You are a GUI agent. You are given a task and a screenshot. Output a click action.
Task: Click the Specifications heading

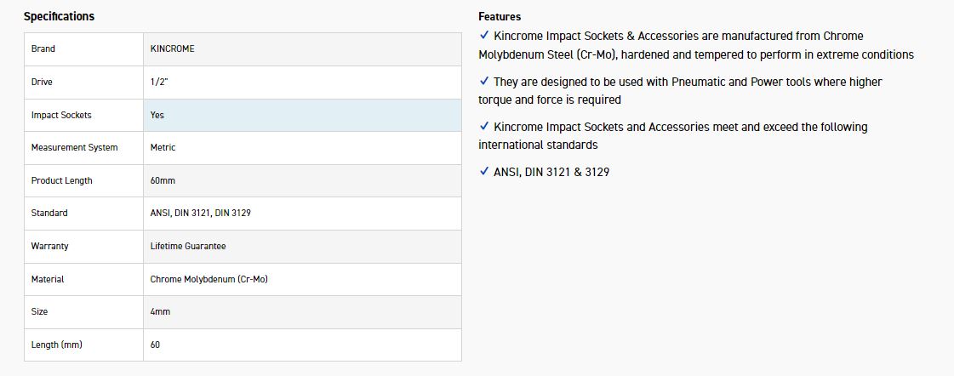click(x=59, y=16)
